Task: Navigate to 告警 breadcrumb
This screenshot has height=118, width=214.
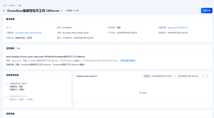Action: click(x=5, y=6)
